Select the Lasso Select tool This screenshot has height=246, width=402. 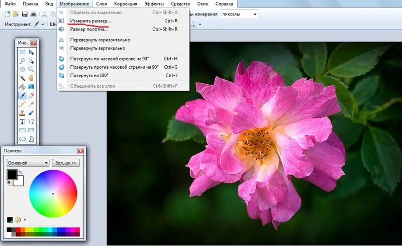(x=22, y=61)
